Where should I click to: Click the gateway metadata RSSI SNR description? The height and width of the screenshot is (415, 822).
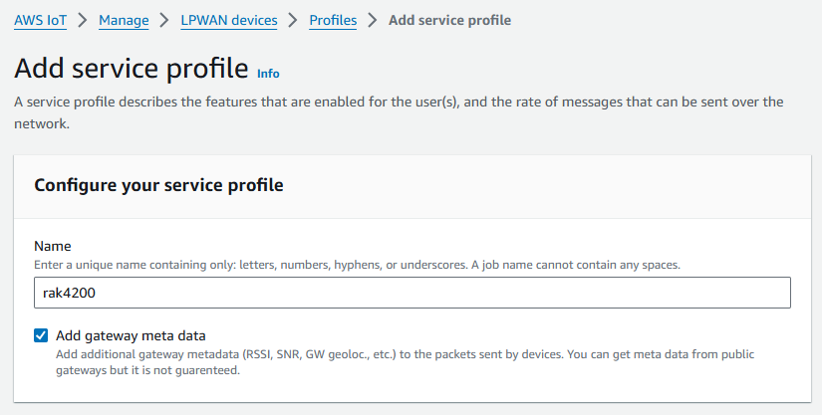(405, 362)
